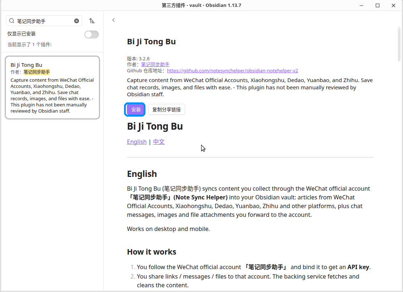Install the Bi Ji Tong Bu plugin
The image size is (403, 292).
135,110
